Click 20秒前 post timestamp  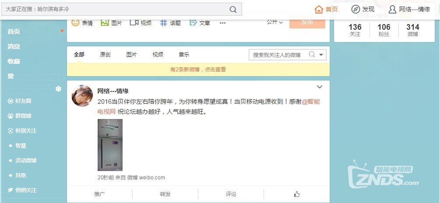point(106,178)
